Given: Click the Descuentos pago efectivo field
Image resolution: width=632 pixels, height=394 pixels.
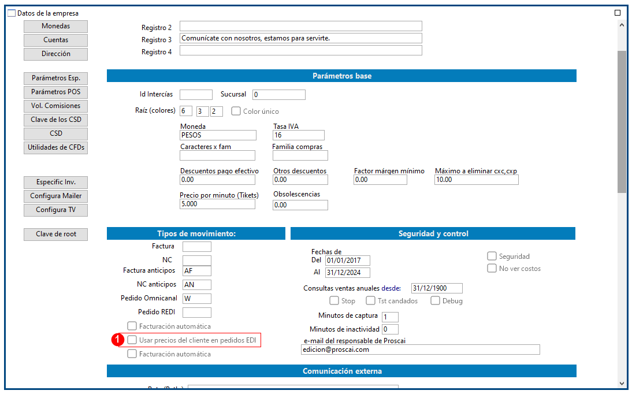Looking at the screenshot, I should click(x=218, y=180).
